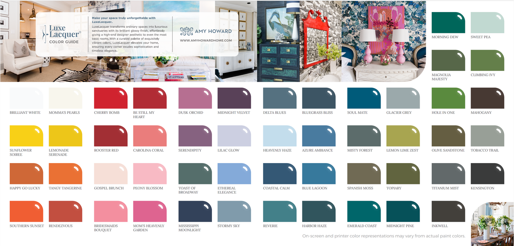The height and width of the screenshot is (246, 514).
Task: Pick the Peony Blossom pink swatch
Action: point(150,174)
